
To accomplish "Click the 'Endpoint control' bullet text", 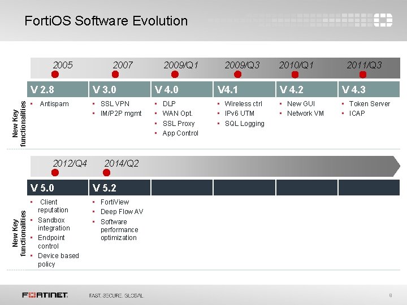I will (51, 242).
